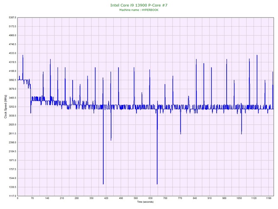Click the 280 seconds x-axis tick label

pos(77,198)
